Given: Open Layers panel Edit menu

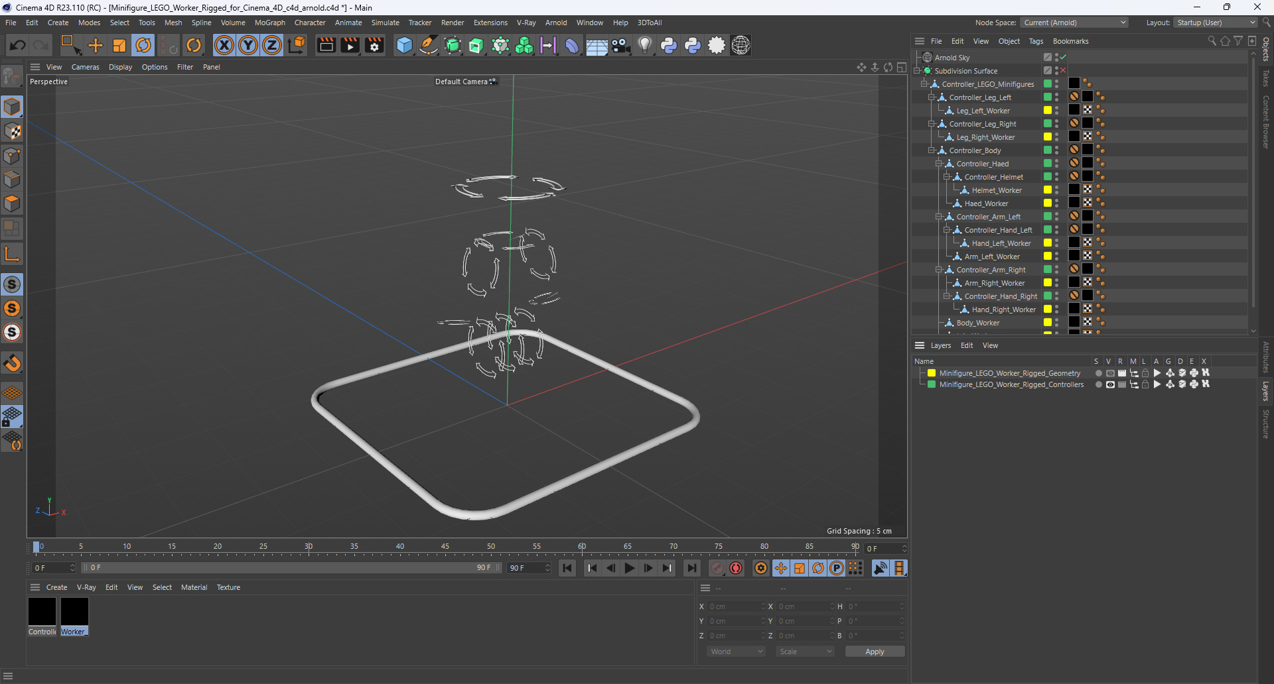Looking at the screenshot, I should (x=967, y=345).
